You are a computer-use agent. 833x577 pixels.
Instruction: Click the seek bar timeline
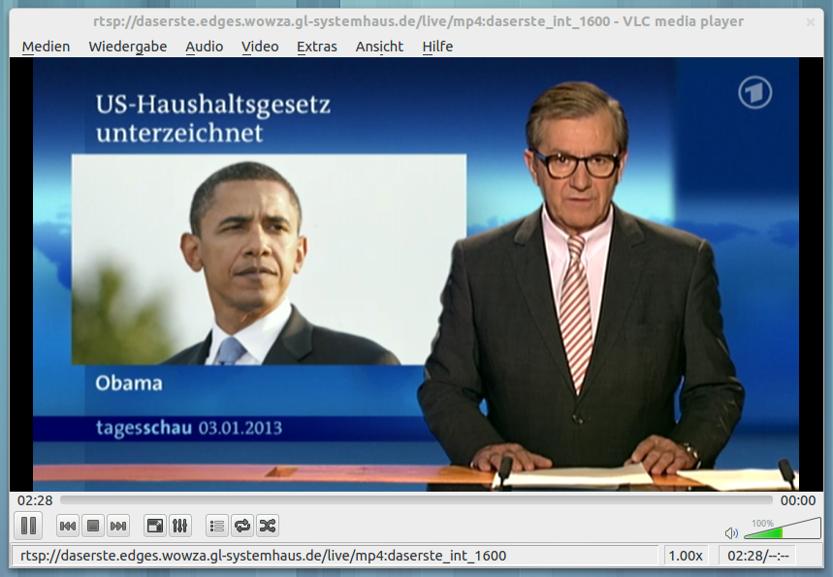[x=417, y=500]
